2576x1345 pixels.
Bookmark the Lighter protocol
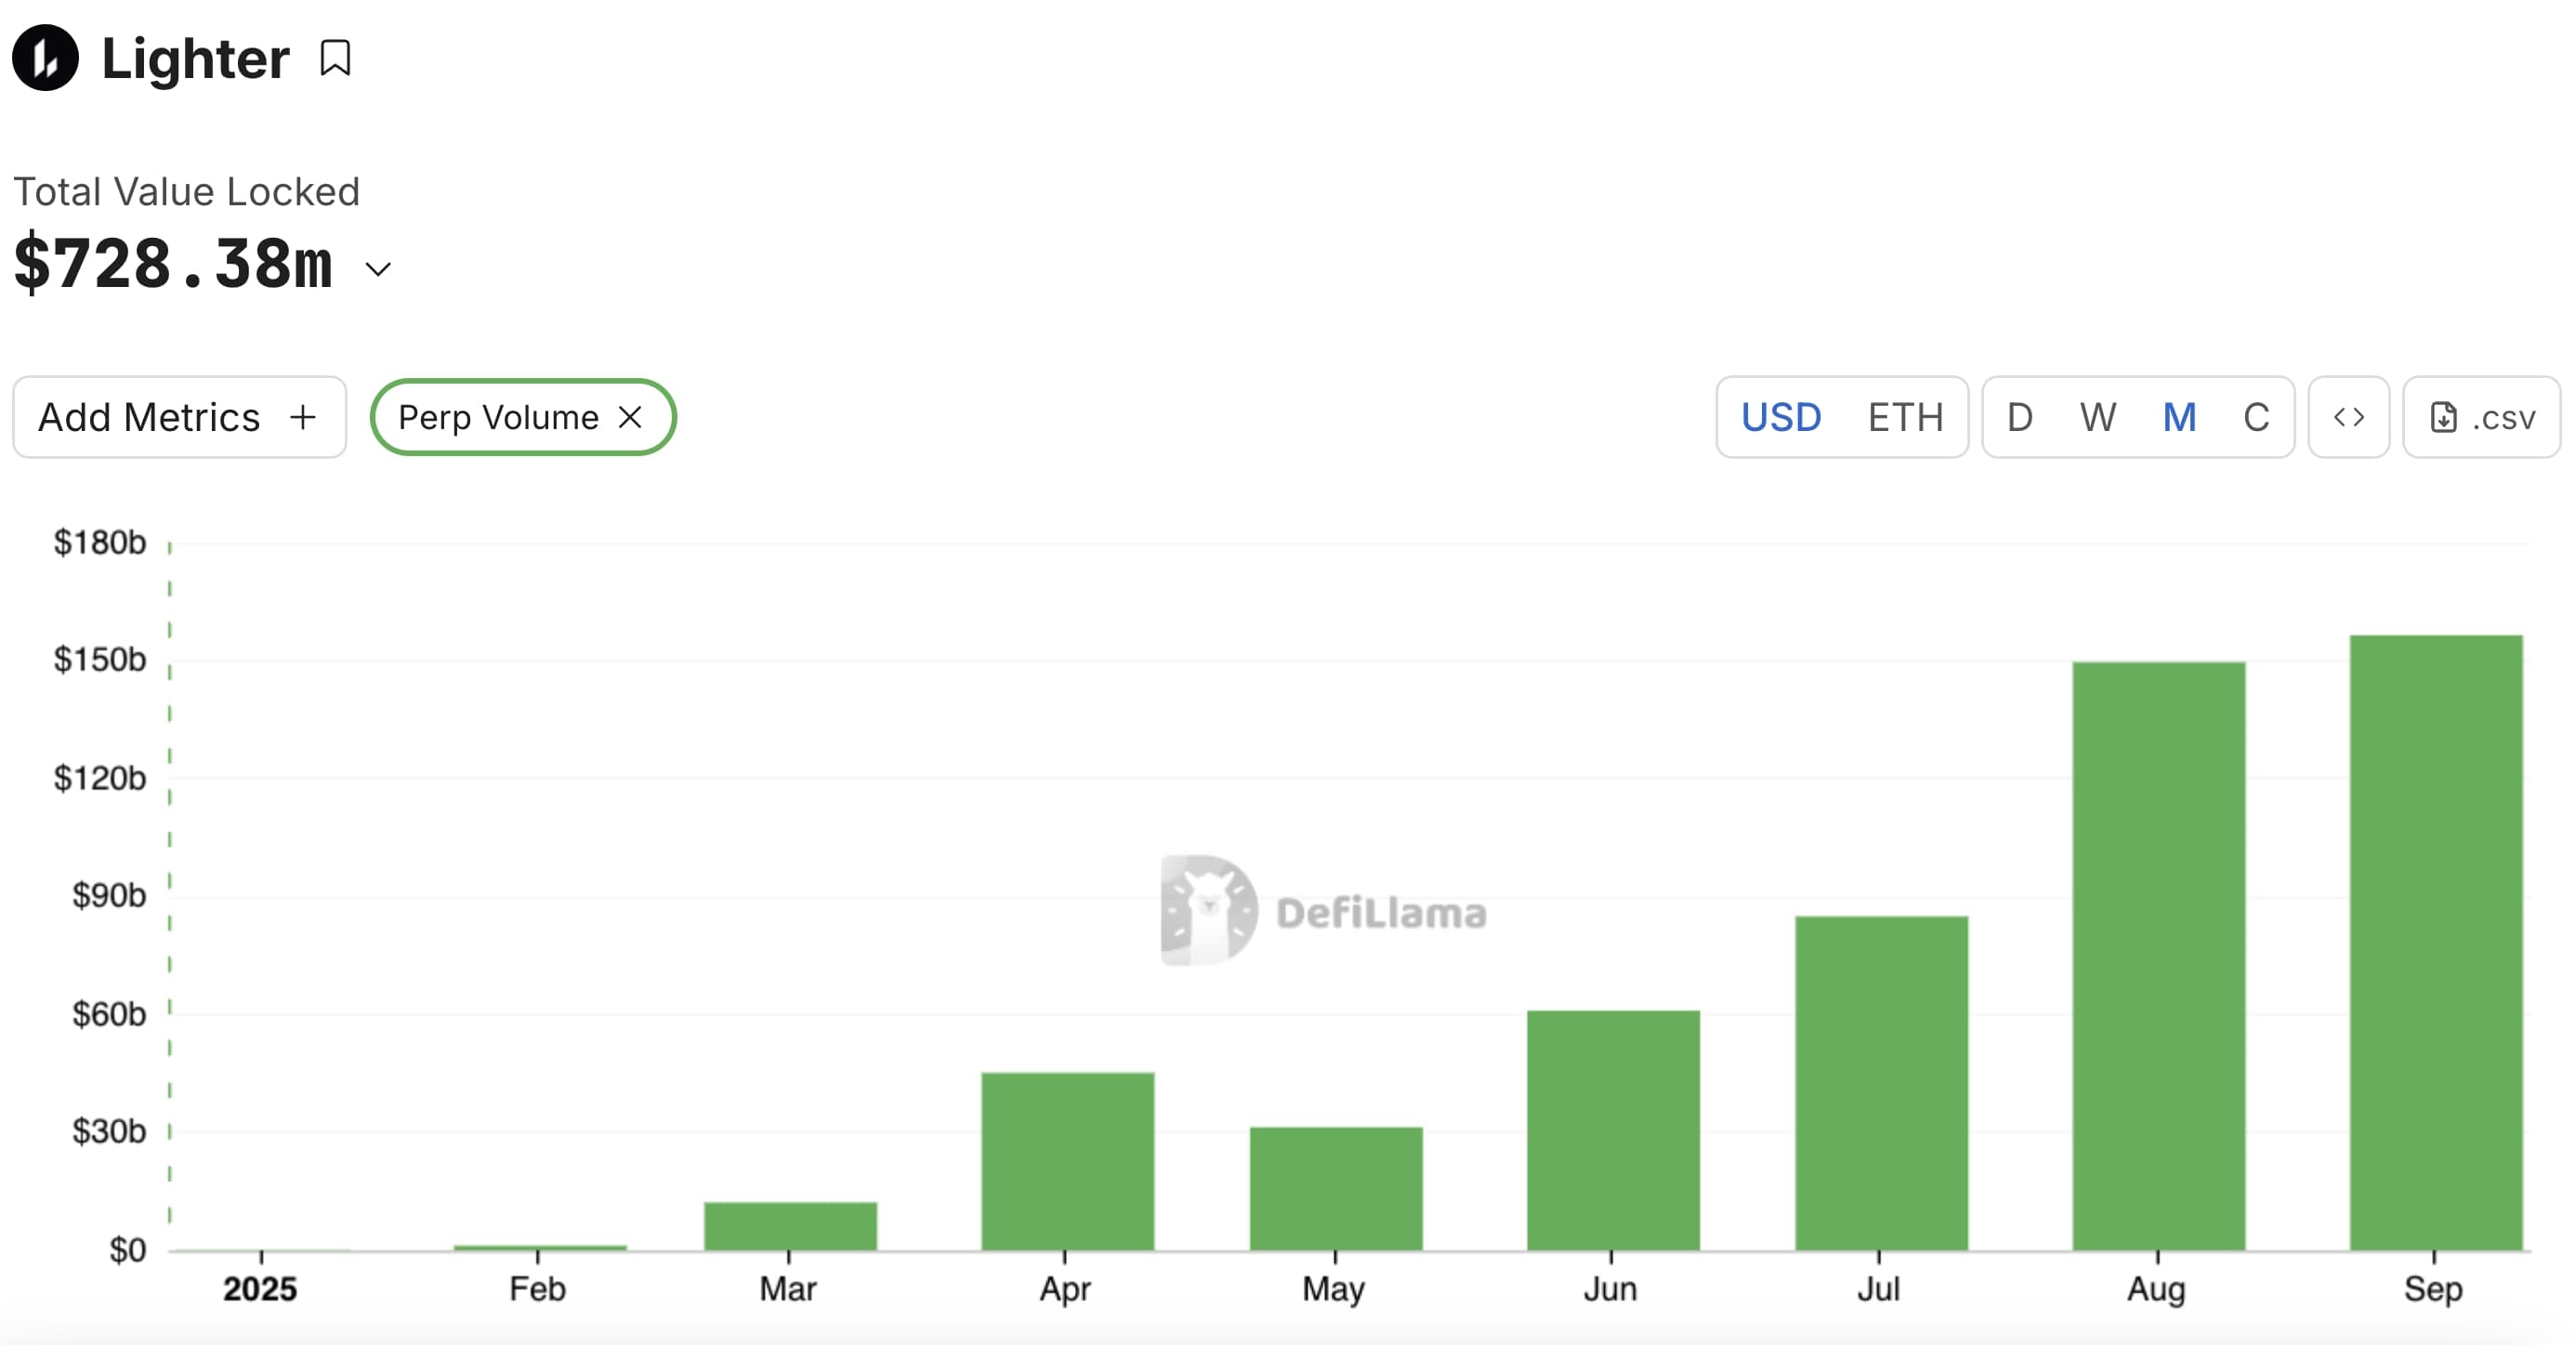click(335, 58)
